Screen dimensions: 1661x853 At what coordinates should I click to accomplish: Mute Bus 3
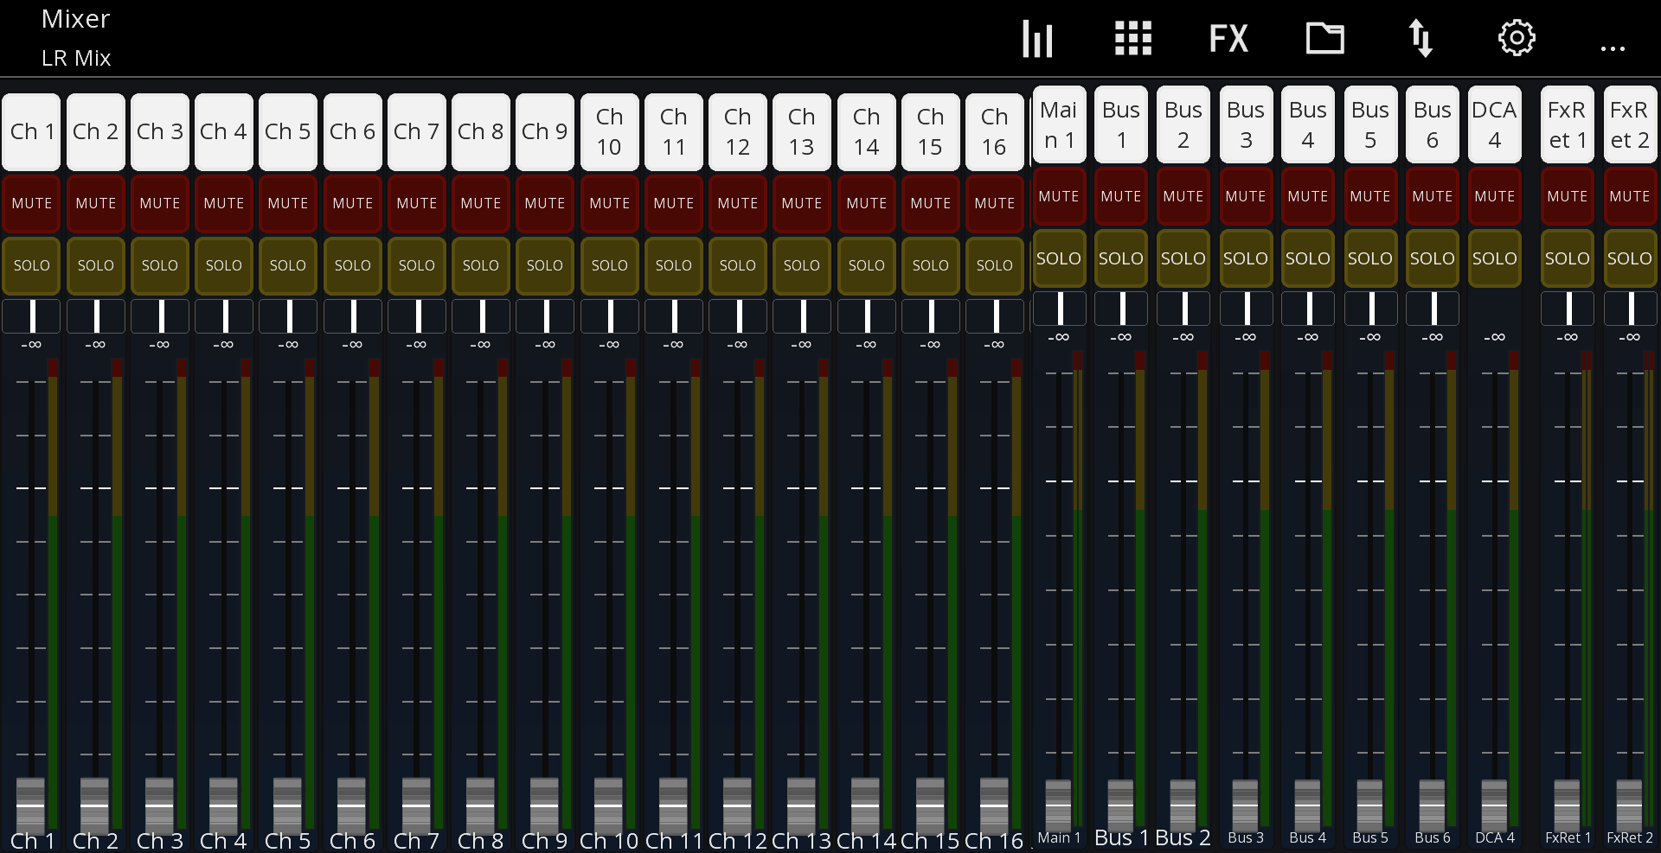1246,196
